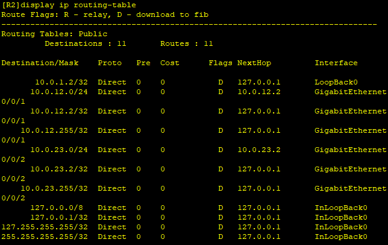Image resolution: width=388 pixels, height=245 pixels.
Task: Click the 'Destinations : 11' value
Action: pos(86,43)
